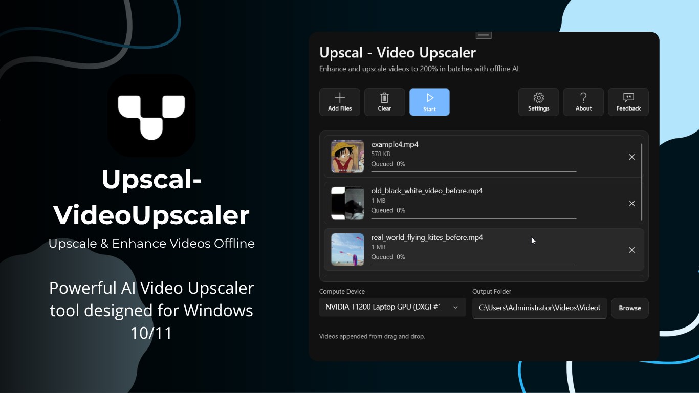Click the Output Folder path field
699x393 pixels.
(x=539, y=308)
